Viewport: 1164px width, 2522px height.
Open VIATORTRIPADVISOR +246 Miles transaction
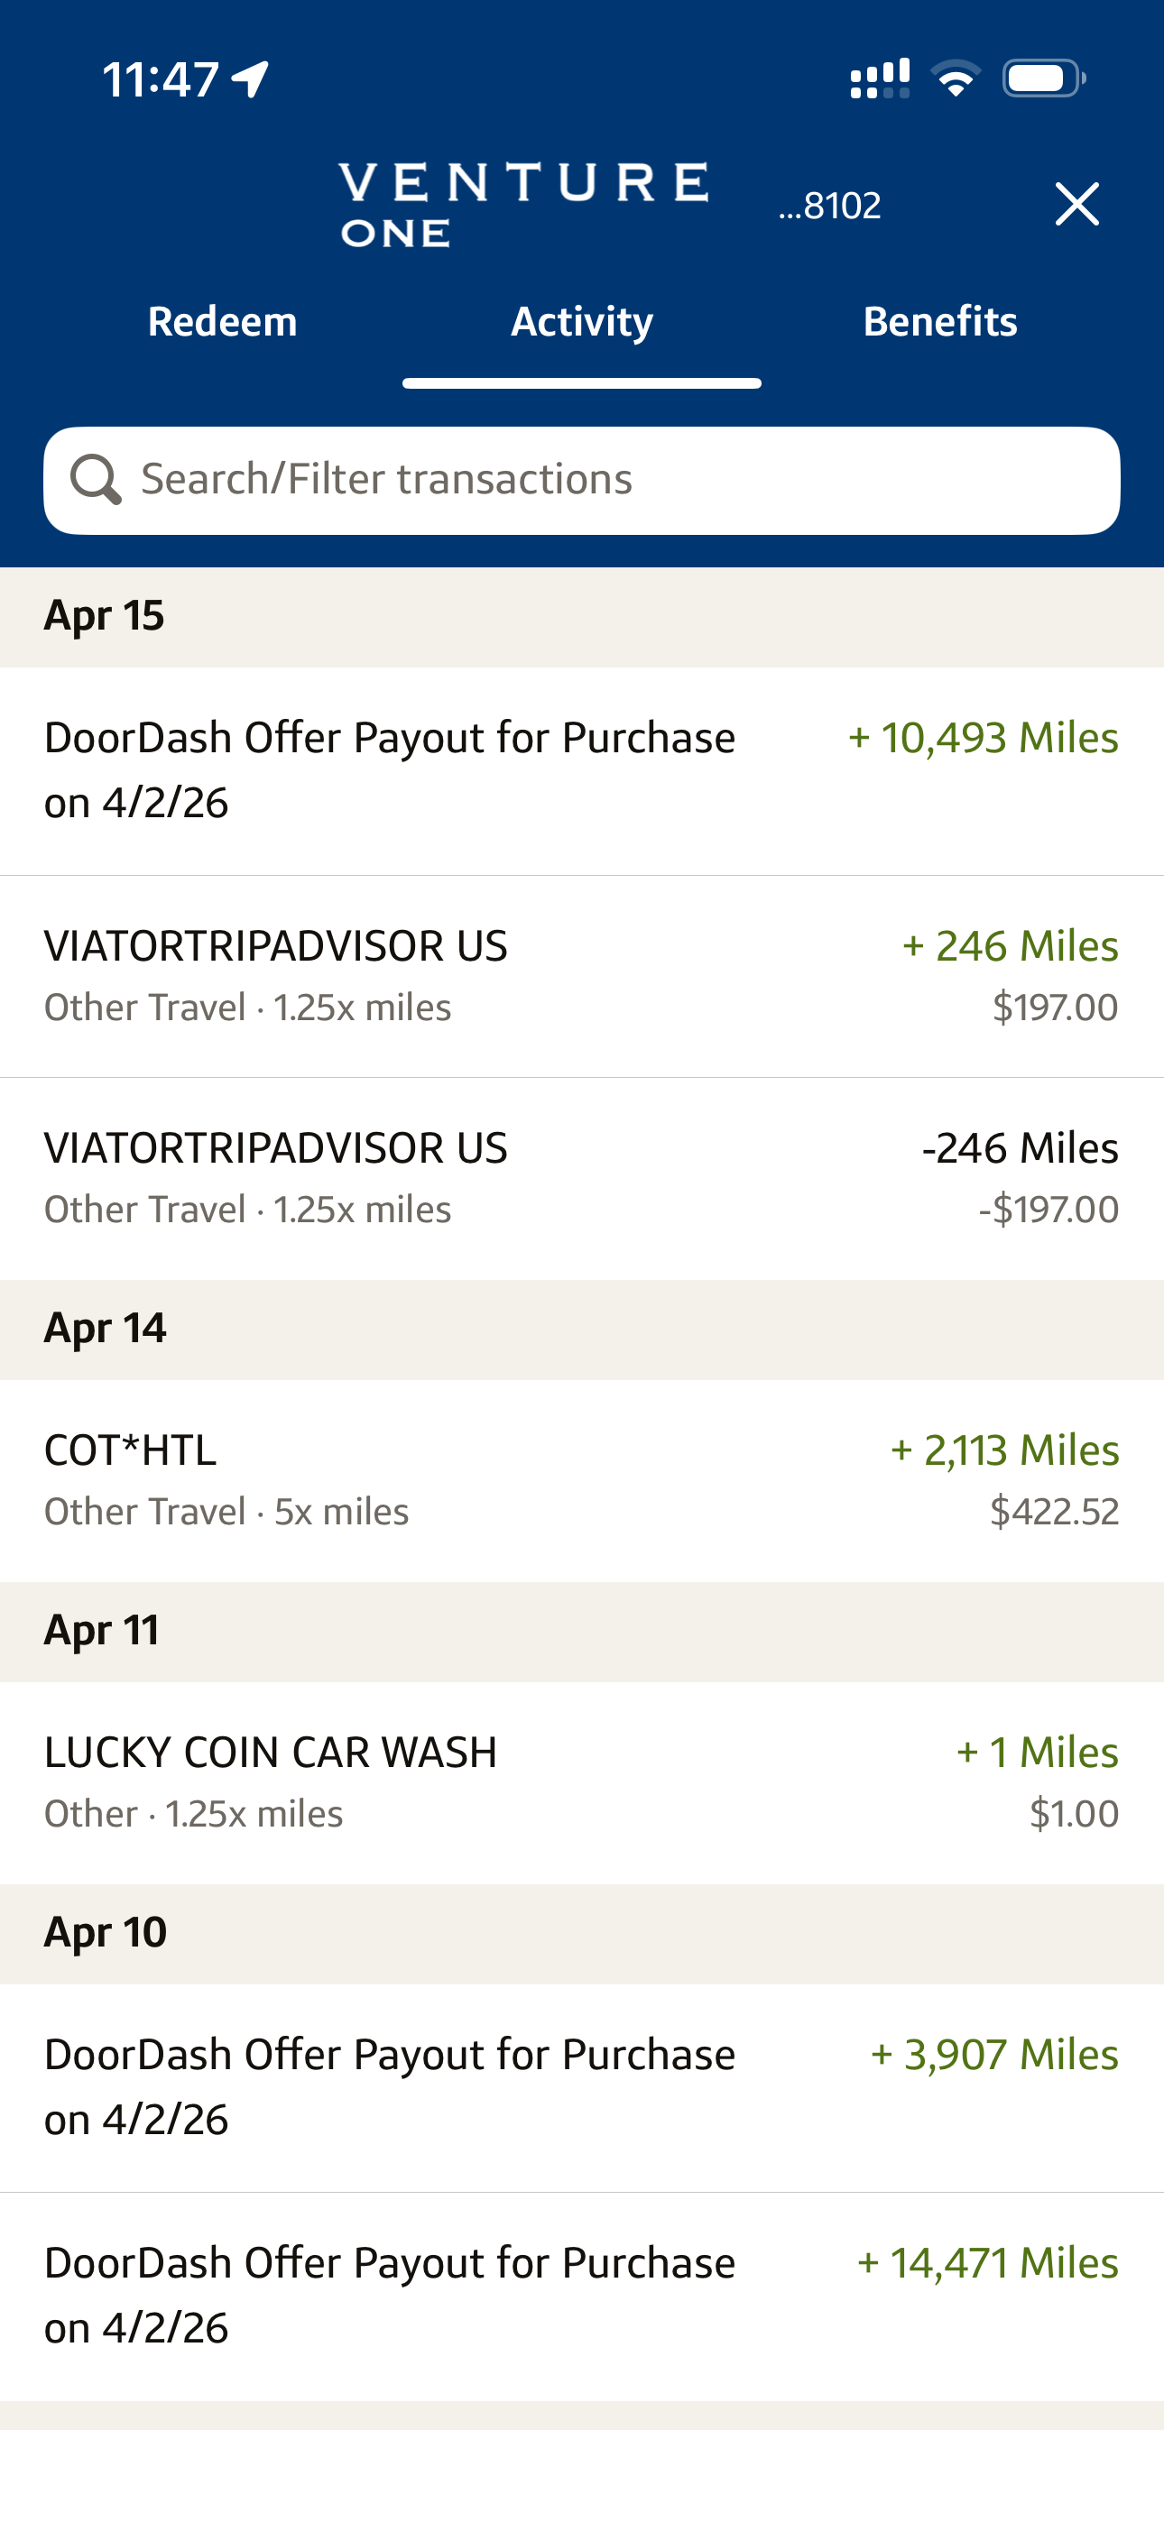(x=582, y=976)
